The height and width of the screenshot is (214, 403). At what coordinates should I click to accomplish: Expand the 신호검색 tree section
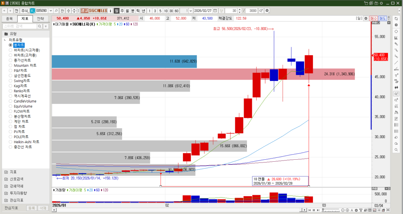[x=6, y=179]
